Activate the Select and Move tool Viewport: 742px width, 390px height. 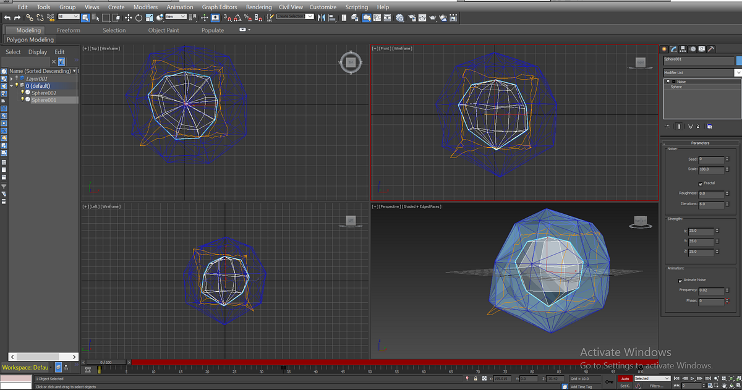[129, 17]
